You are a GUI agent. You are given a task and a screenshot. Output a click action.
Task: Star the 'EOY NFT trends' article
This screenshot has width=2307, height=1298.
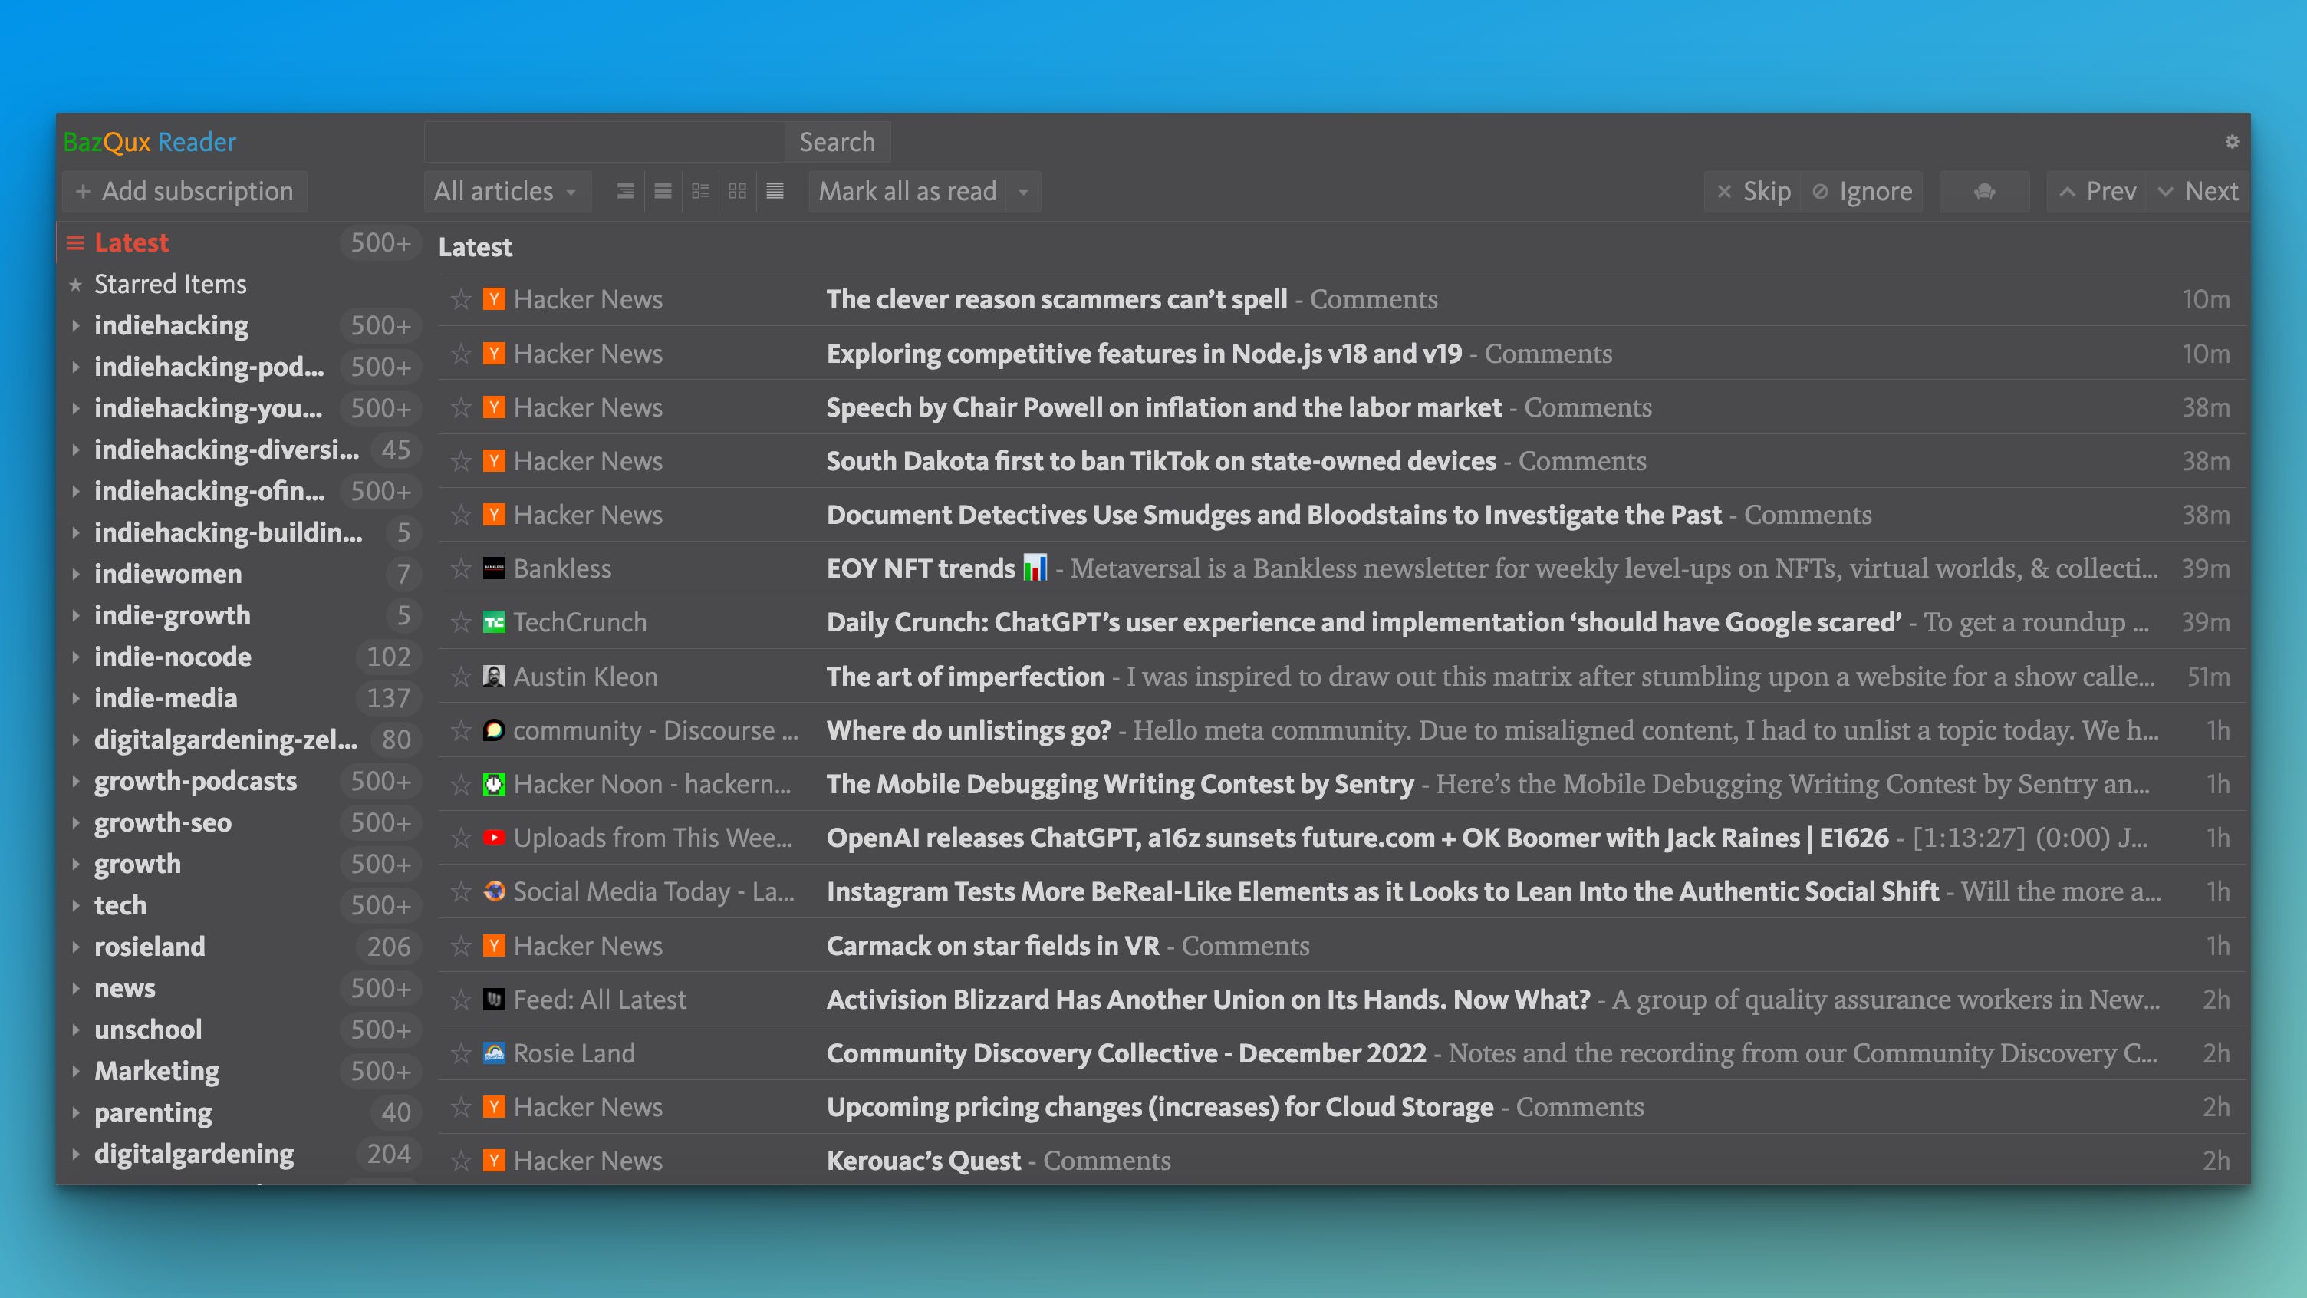pos(461,568)
